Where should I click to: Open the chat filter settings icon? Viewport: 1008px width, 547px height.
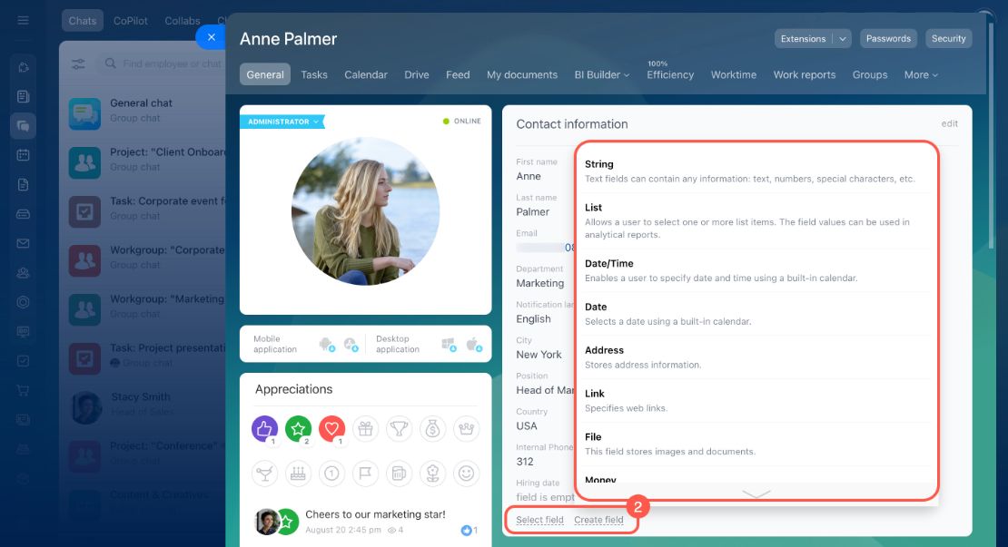(78, 63)
